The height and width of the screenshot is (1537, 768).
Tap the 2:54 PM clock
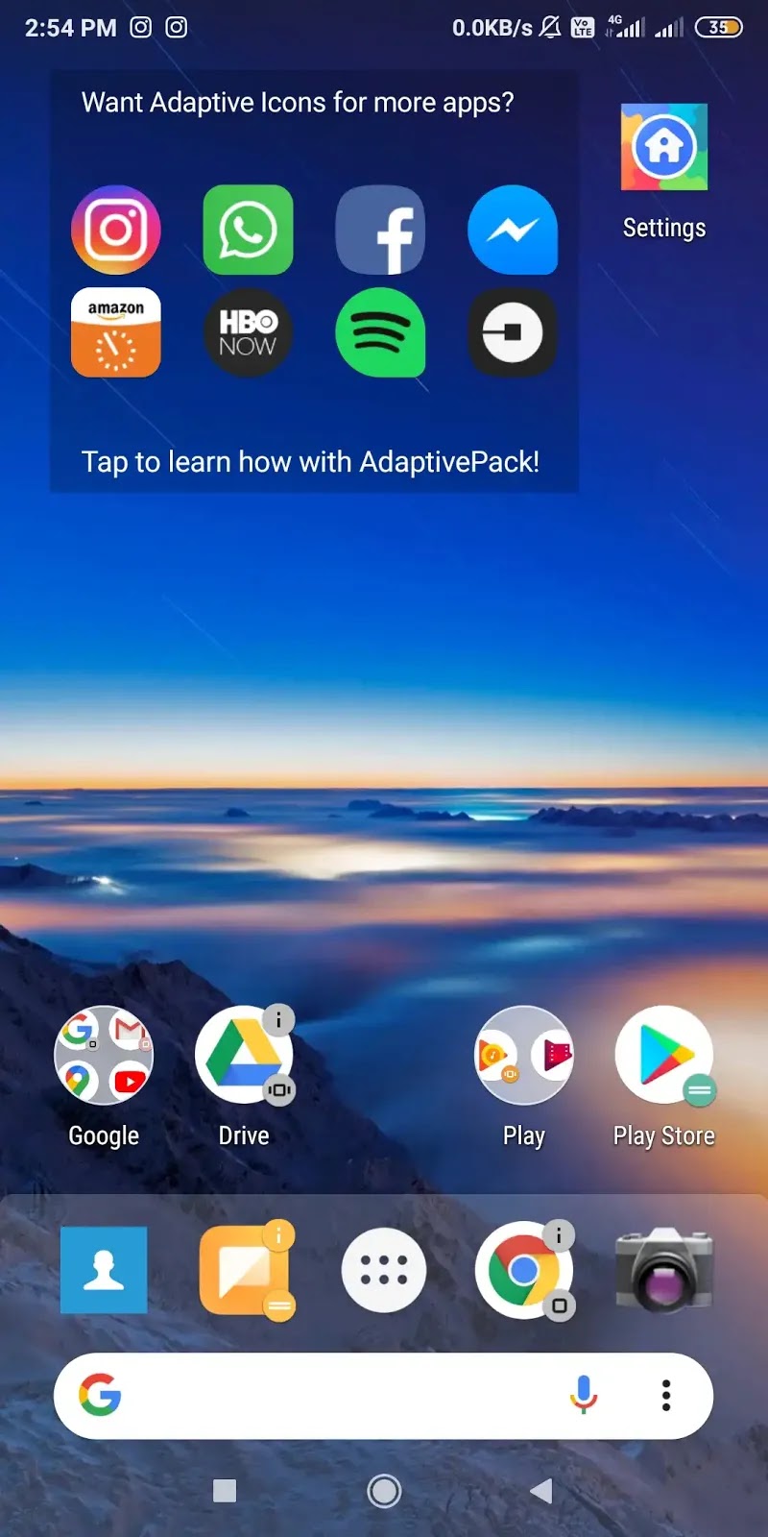[71, 28]
